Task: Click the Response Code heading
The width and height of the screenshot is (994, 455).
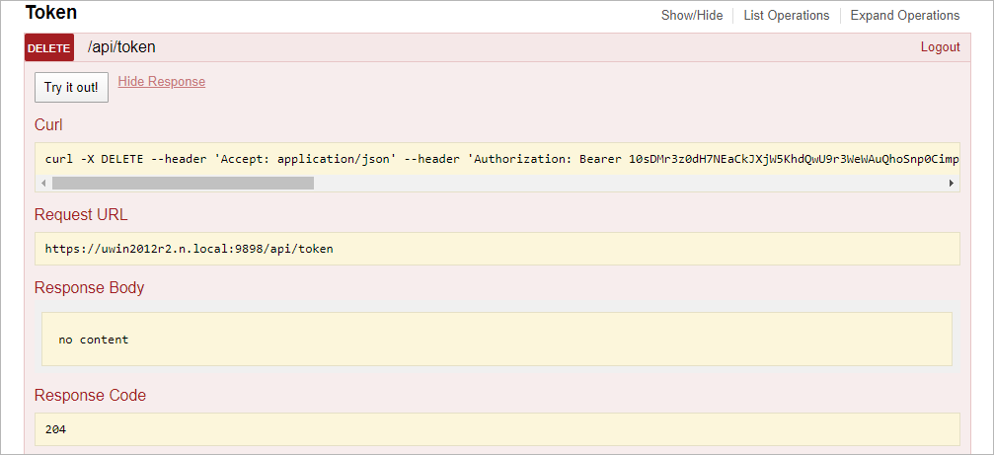Action: pos(90,396)
